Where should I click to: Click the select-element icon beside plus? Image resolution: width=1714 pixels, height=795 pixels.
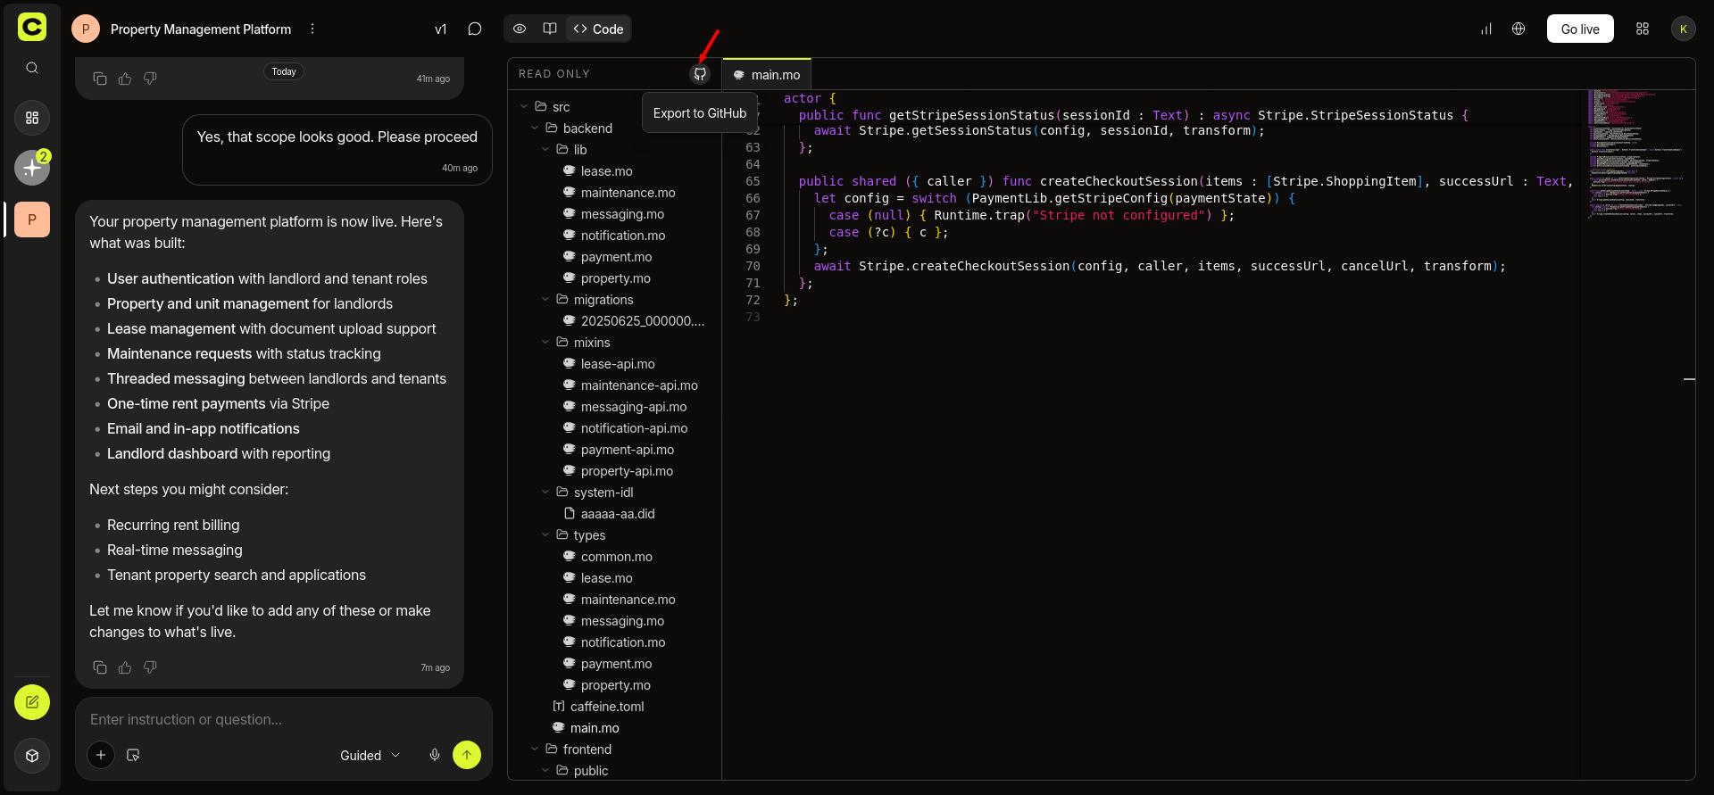tap(134, 755)
